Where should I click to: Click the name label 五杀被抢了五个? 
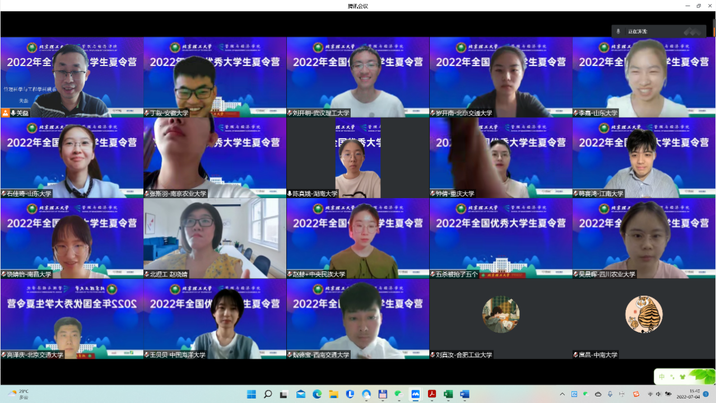pos(457,274)
